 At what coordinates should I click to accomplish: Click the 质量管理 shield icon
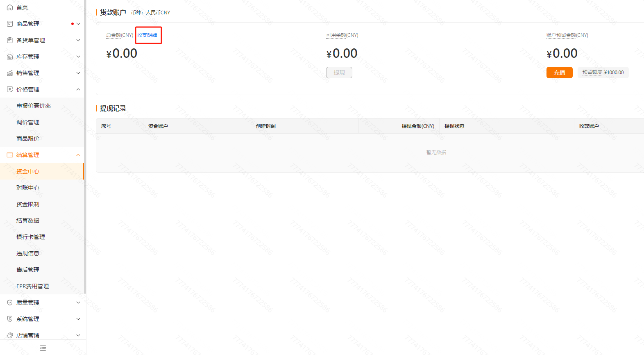[10, 303]
